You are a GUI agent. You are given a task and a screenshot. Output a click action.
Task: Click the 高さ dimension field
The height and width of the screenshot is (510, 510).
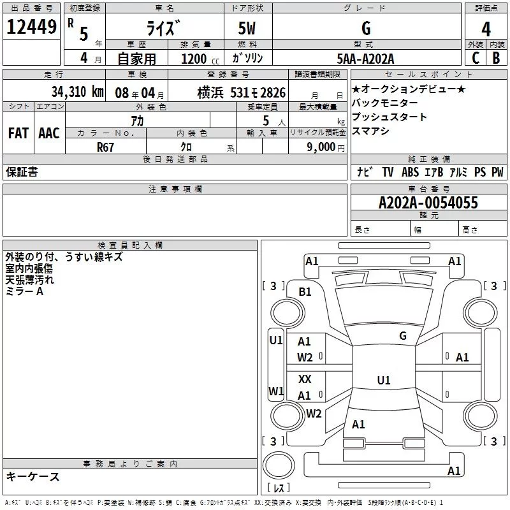tap(483, 229)
